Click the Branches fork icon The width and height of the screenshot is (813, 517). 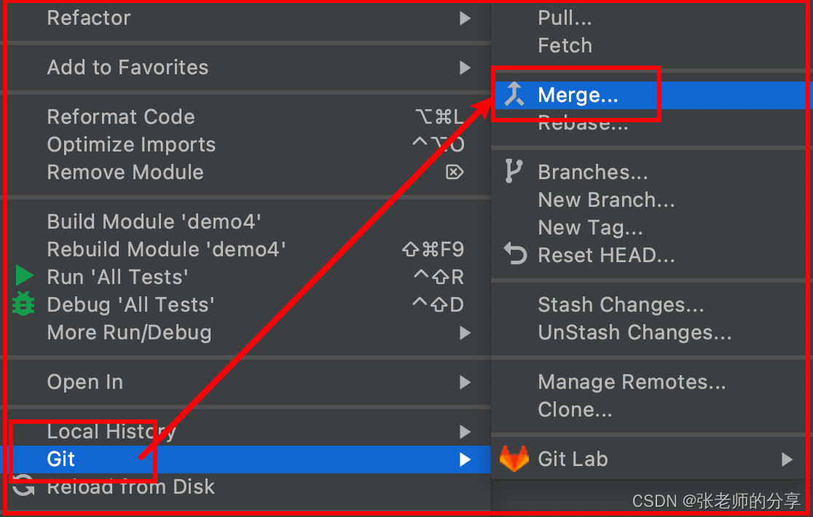[x=514, y=172]
